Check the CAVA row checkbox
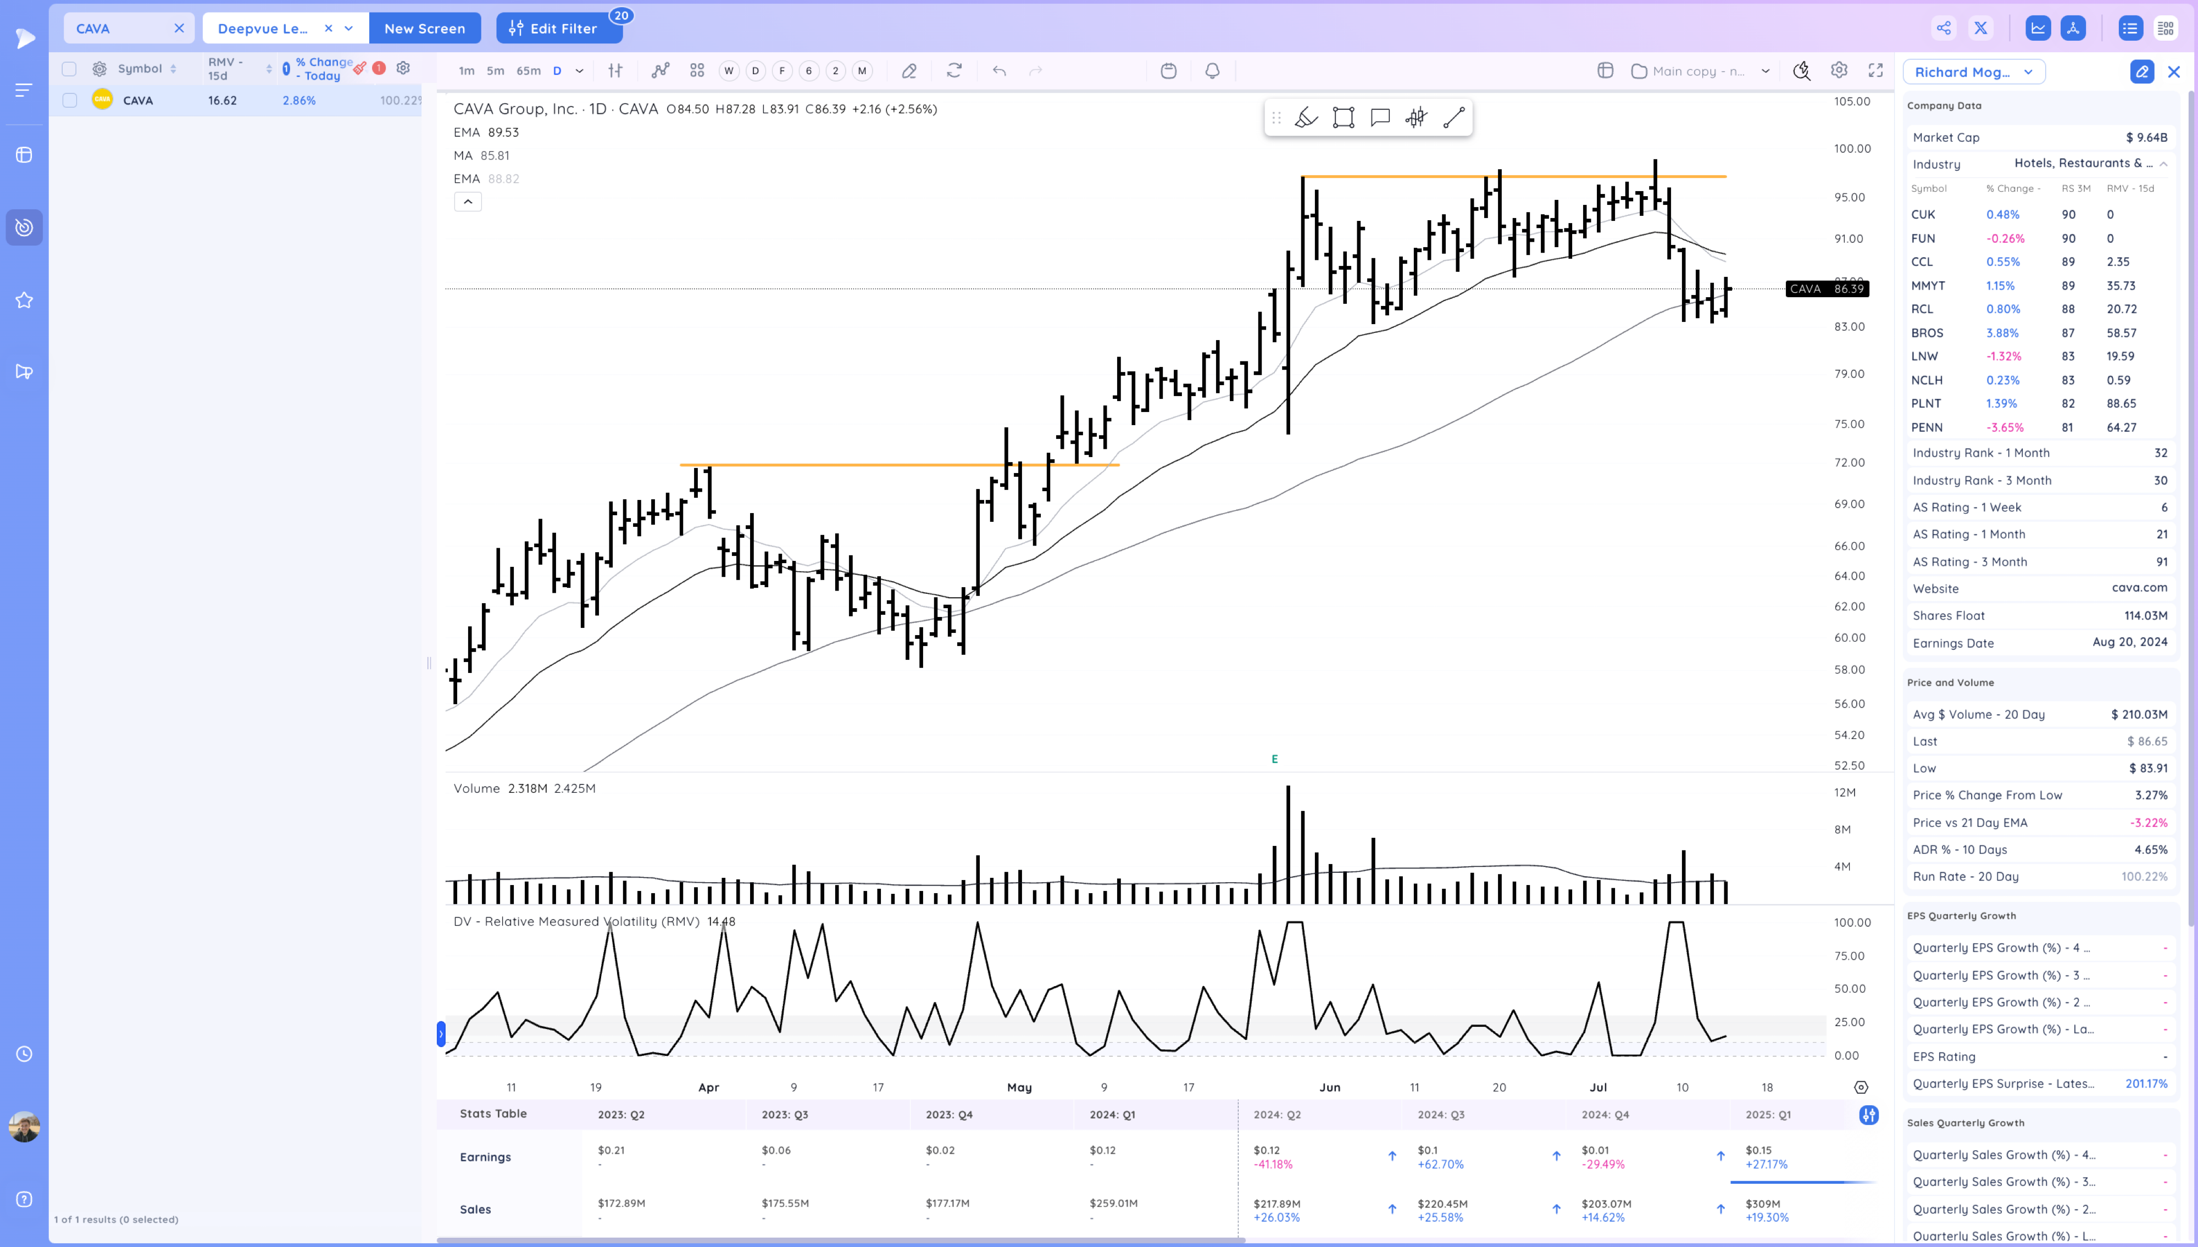 point(70,100)
